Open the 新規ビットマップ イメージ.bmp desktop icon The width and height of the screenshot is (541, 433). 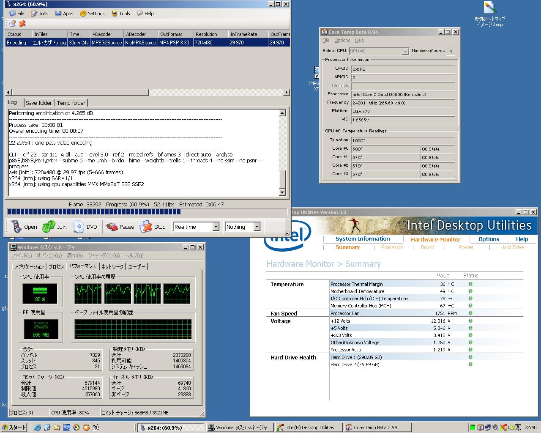point(490,14)
